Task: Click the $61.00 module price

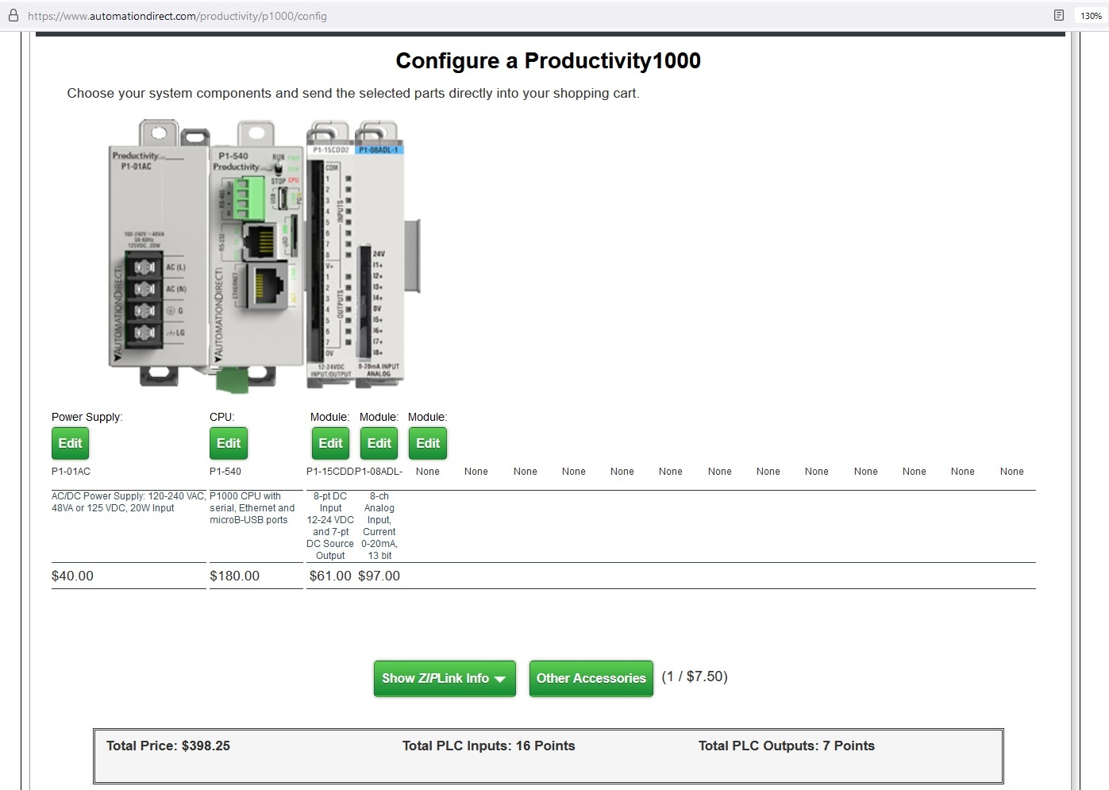Action: click(330, 576)
